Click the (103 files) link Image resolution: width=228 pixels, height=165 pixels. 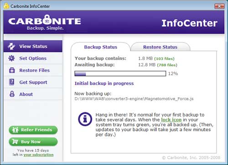pyautogui.click(x=164, y=59)
